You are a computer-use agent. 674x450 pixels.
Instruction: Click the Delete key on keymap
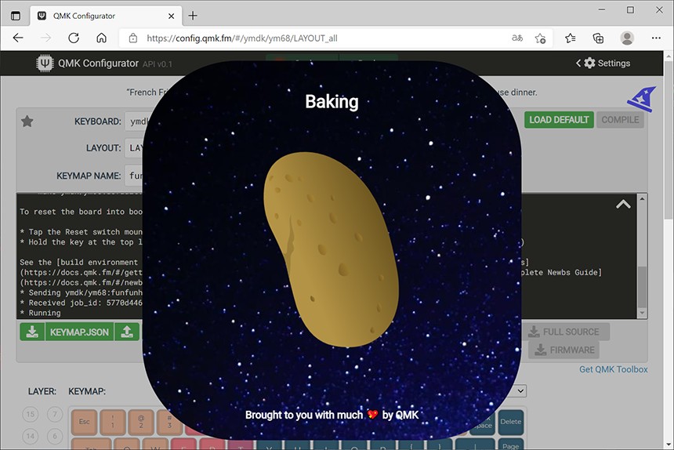511,422
